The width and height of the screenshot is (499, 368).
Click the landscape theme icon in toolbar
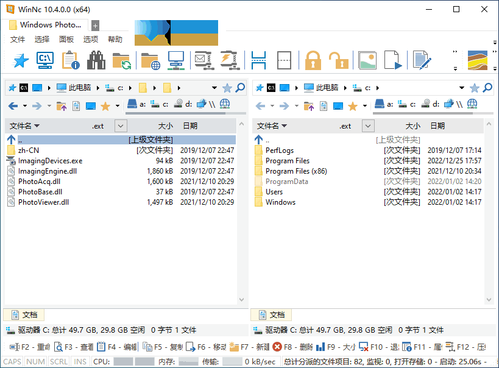pyautogui.click(x=477, y=60)
